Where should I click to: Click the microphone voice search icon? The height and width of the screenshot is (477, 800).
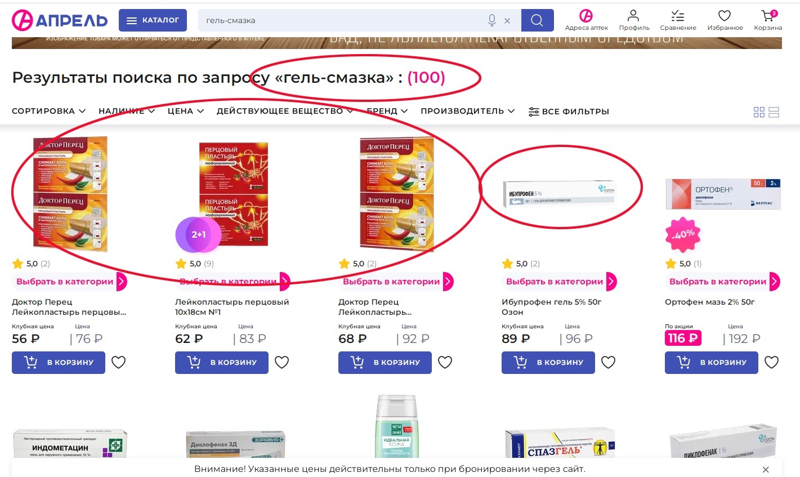point(492,20)
